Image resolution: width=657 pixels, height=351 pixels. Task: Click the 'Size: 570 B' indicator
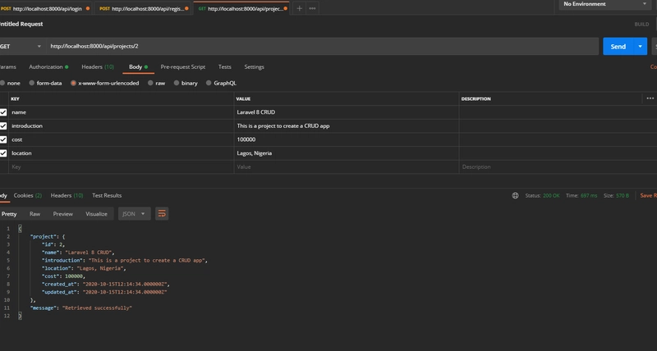pyautogui.click(x=617, y=195)
